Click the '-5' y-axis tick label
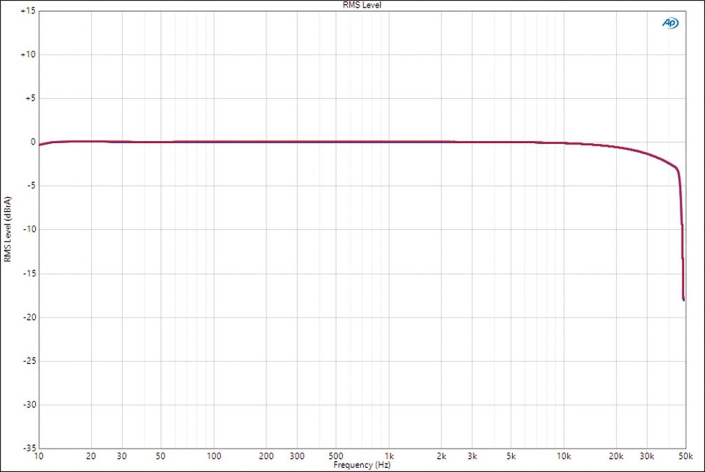 point(31,186)
